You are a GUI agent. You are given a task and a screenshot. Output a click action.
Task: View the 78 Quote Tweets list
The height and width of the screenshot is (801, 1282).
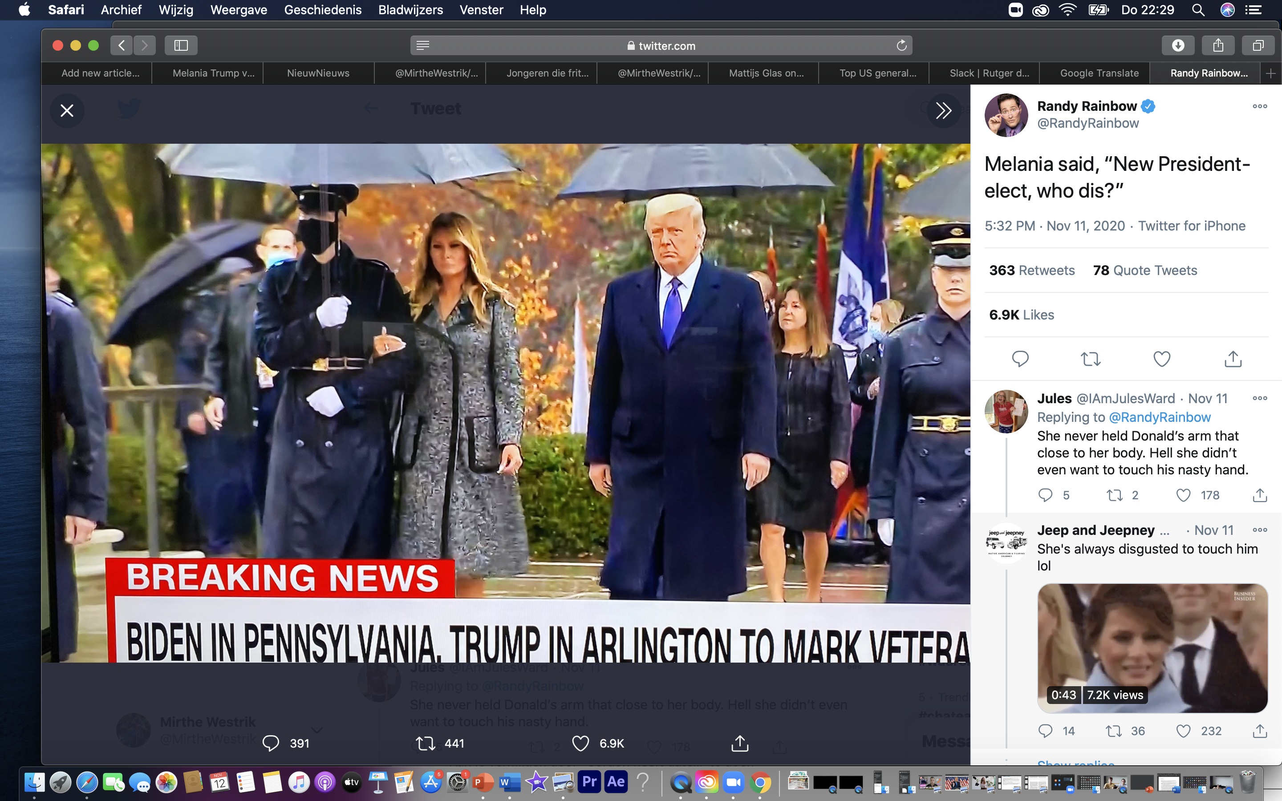(x=1145, y=270)
